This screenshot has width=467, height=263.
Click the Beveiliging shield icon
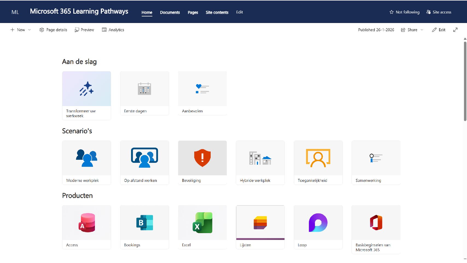pyautogui.click(x=202, y=158)
